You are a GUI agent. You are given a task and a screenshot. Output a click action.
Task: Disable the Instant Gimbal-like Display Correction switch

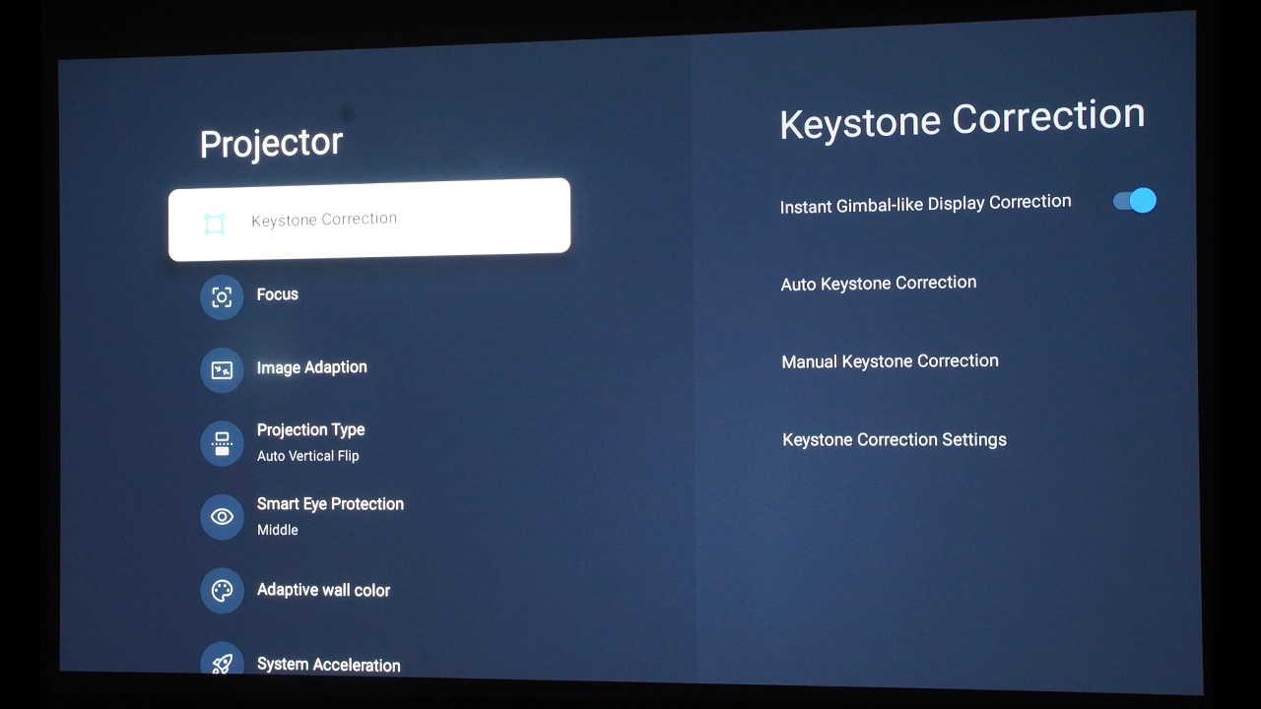(x=1134, y=201)
